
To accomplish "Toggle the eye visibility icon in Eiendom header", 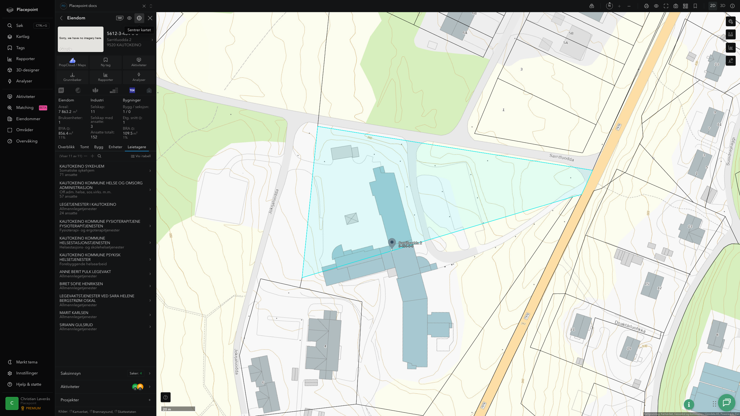I will (129, 18).
